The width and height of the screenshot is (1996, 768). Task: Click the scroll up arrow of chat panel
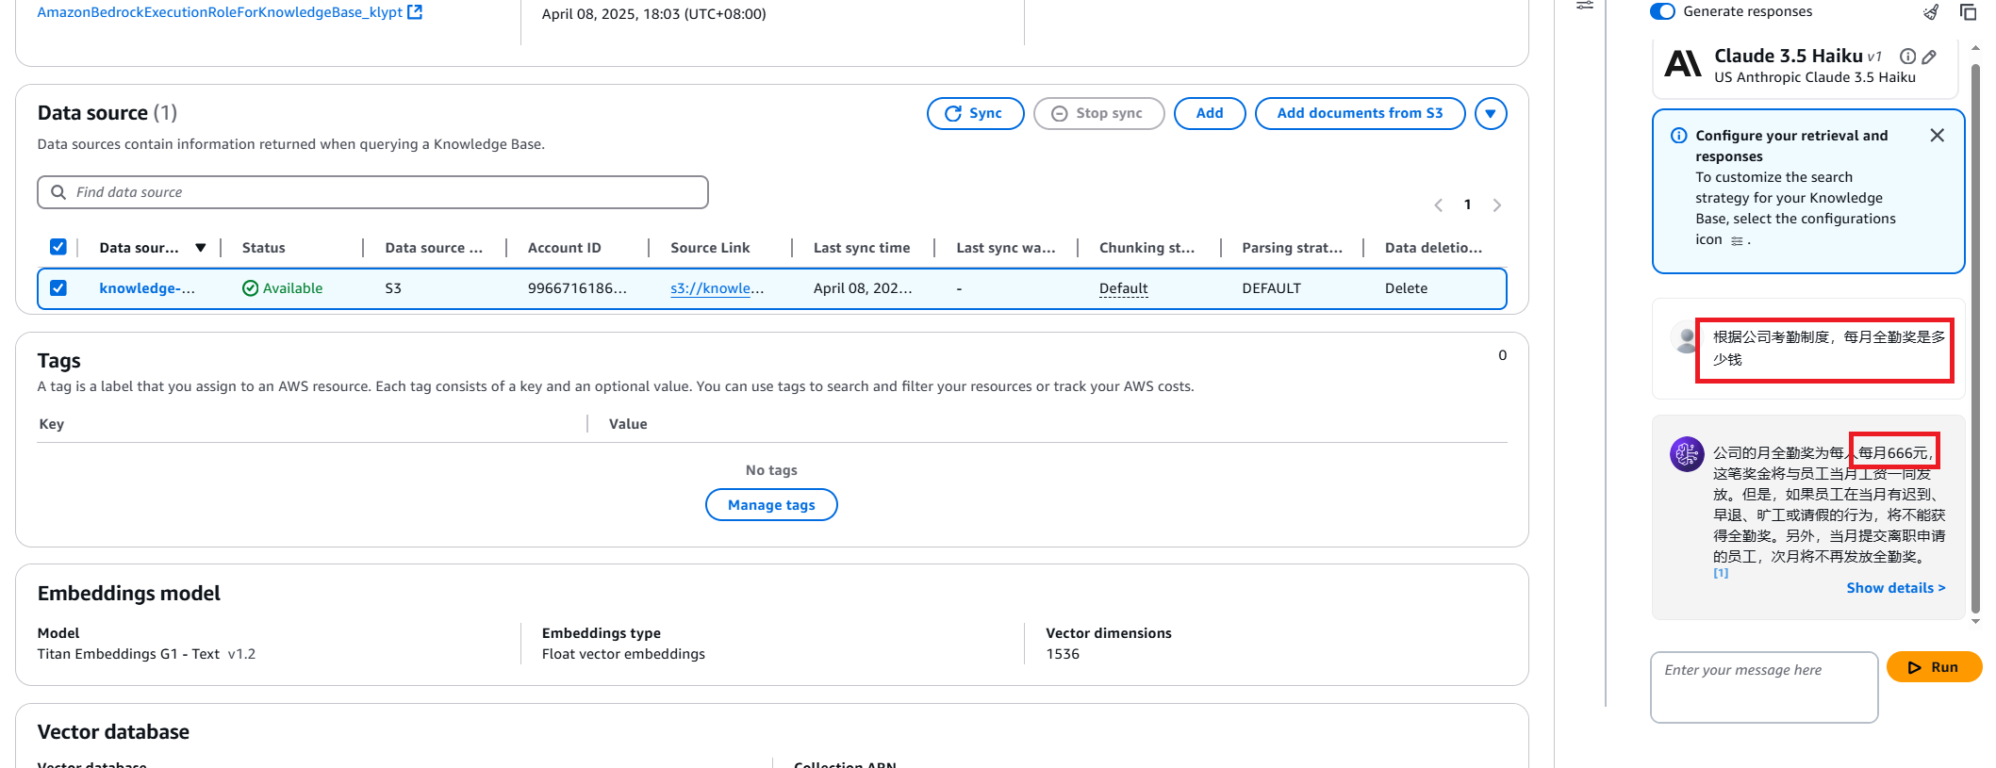1975,47
